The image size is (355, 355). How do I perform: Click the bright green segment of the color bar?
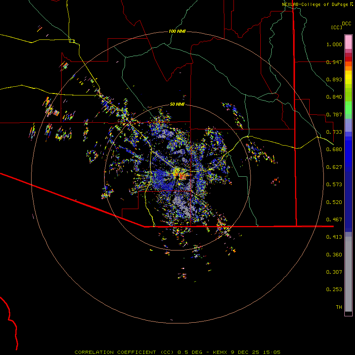[x=348, y=108]
